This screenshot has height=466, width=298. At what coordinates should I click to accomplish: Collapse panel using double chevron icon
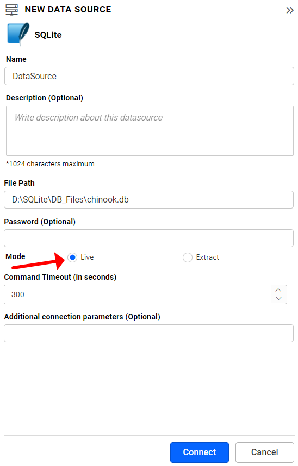pos(290,10)
